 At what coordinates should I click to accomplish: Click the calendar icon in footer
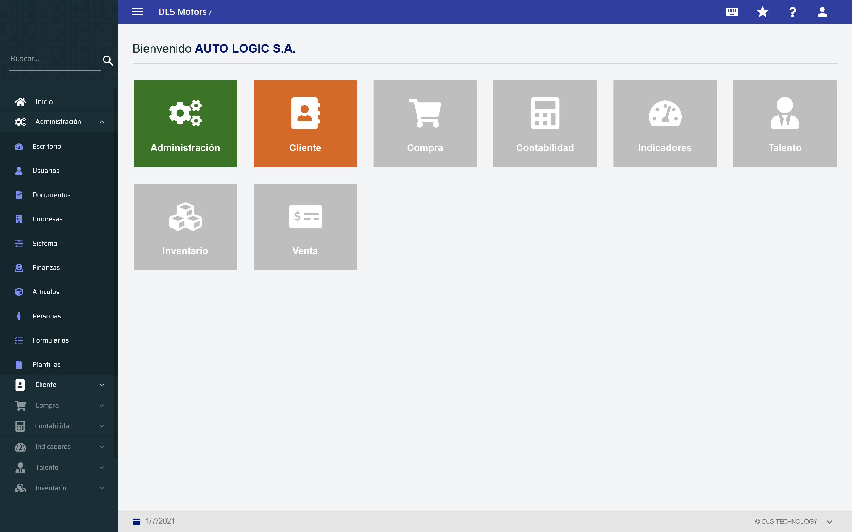click(136, 521)
